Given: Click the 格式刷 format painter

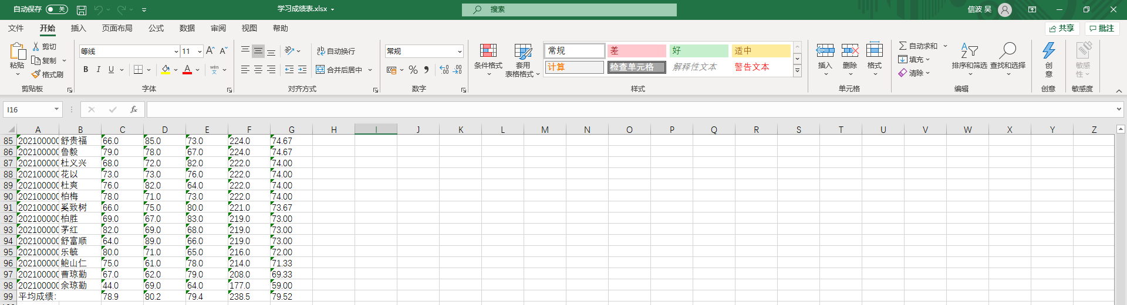Looking at the screenshot, I should [48, 74].
